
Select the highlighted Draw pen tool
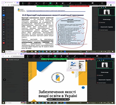(x=4, y=15)
